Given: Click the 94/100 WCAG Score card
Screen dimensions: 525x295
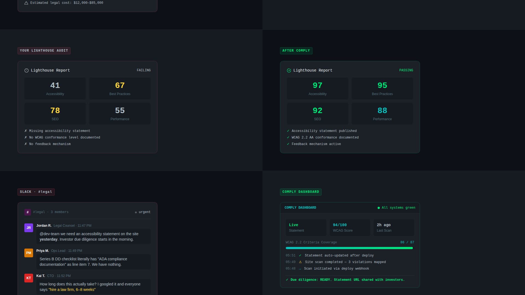Looking at the screenshot, I should point(350,228).
